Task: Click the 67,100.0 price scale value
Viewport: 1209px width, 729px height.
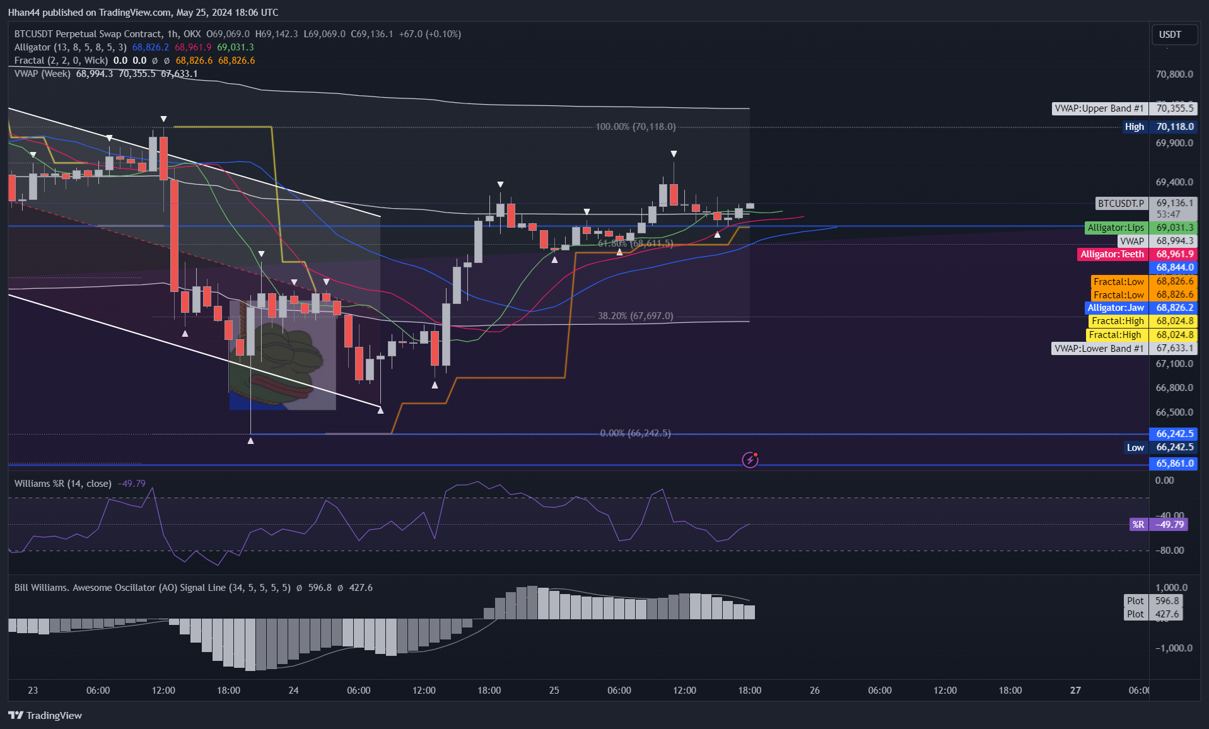Action: click(x=1174, y=364)
